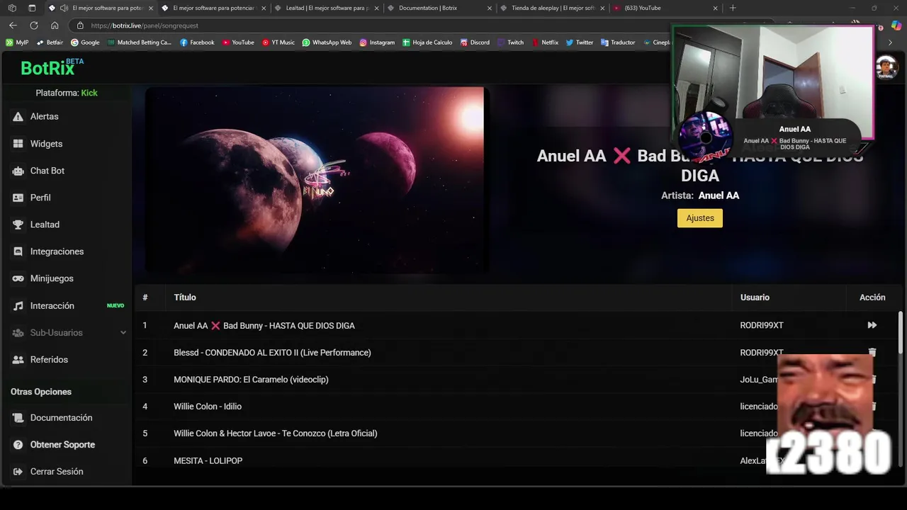Screen dimensions: 907x510
Task: Switch to Lealtad browser tab
Action: tap(326, 8)
